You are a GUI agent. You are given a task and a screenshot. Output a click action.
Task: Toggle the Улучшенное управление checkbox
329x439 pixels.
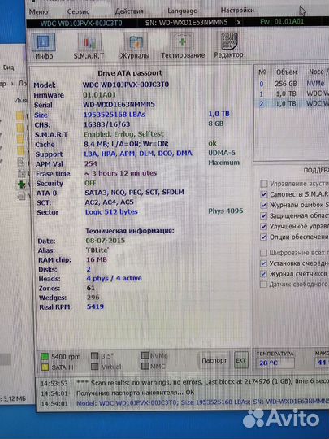pos(263,226)
